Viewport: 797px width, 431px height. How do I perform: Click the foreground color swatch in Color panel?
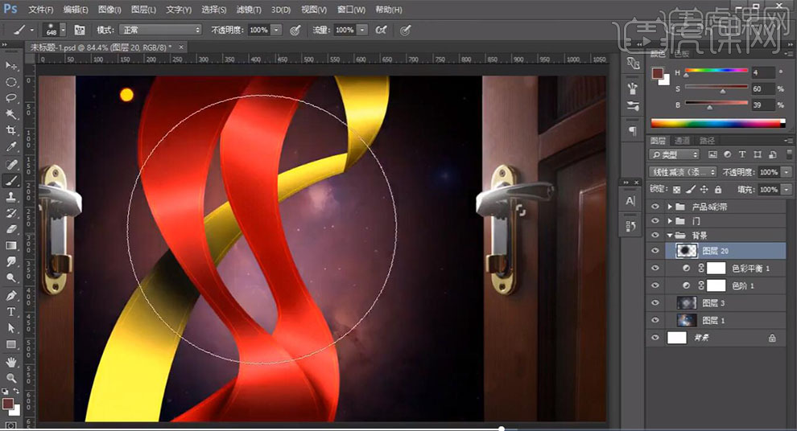click(x=657, y=73)
